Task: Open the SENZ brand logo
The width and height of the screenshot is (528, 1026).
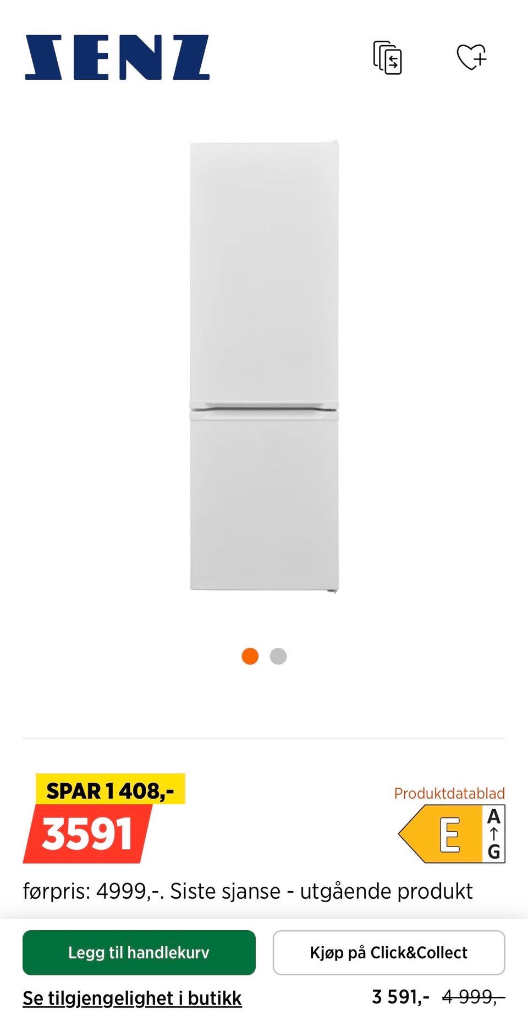Action: (117, 58)
